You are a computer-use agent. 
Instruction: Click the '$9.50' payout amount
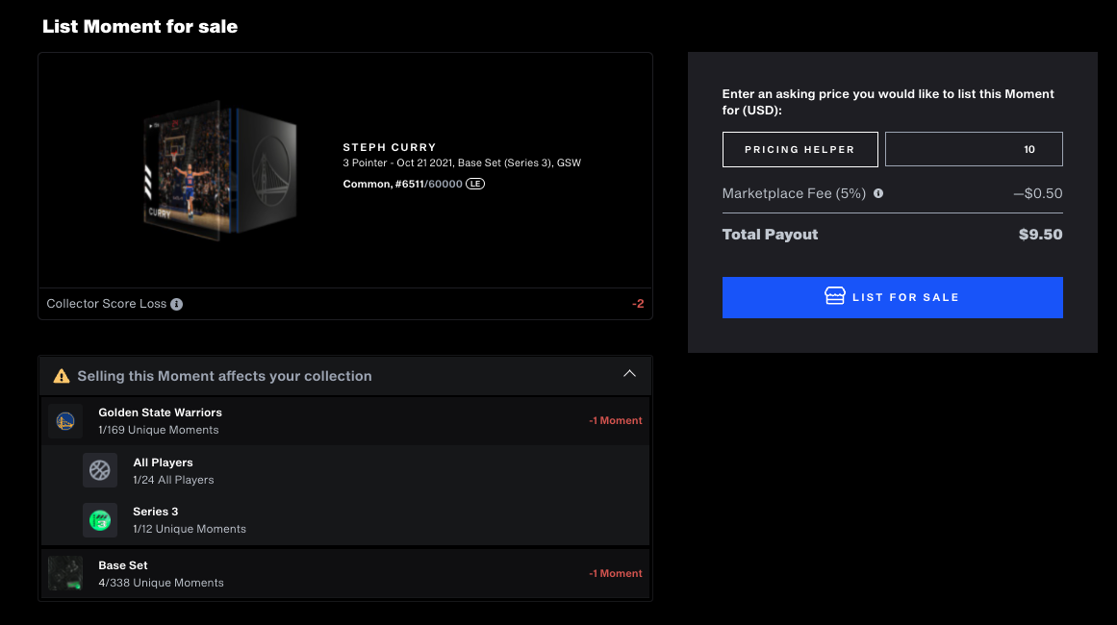[1041, 235]
